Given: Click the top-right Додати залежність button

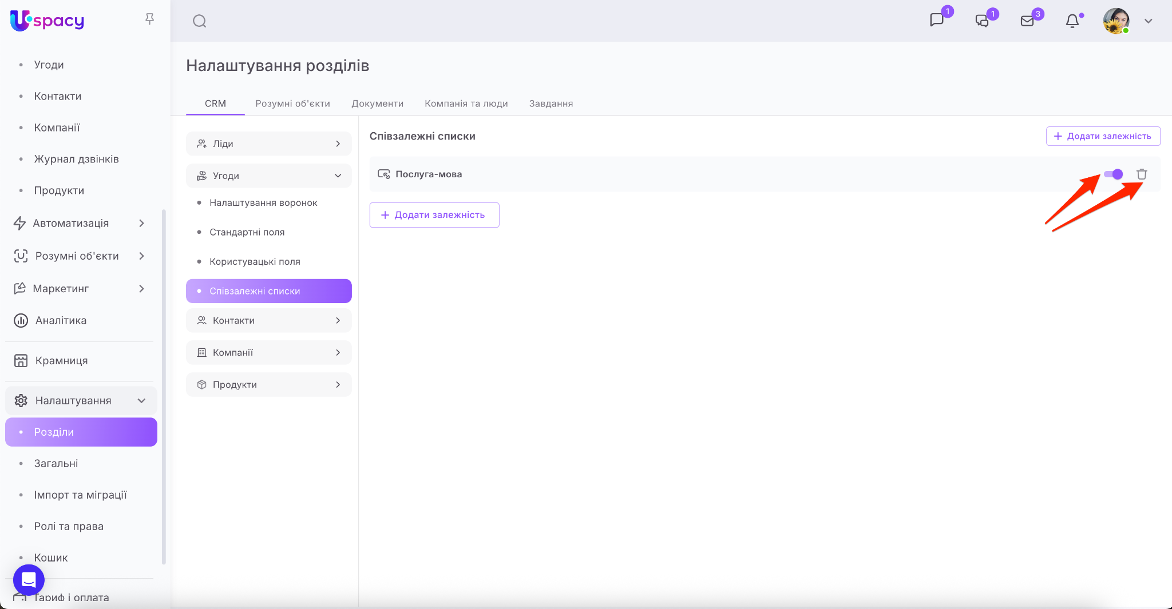Looking at the screenshot, I should (1103, 136).
